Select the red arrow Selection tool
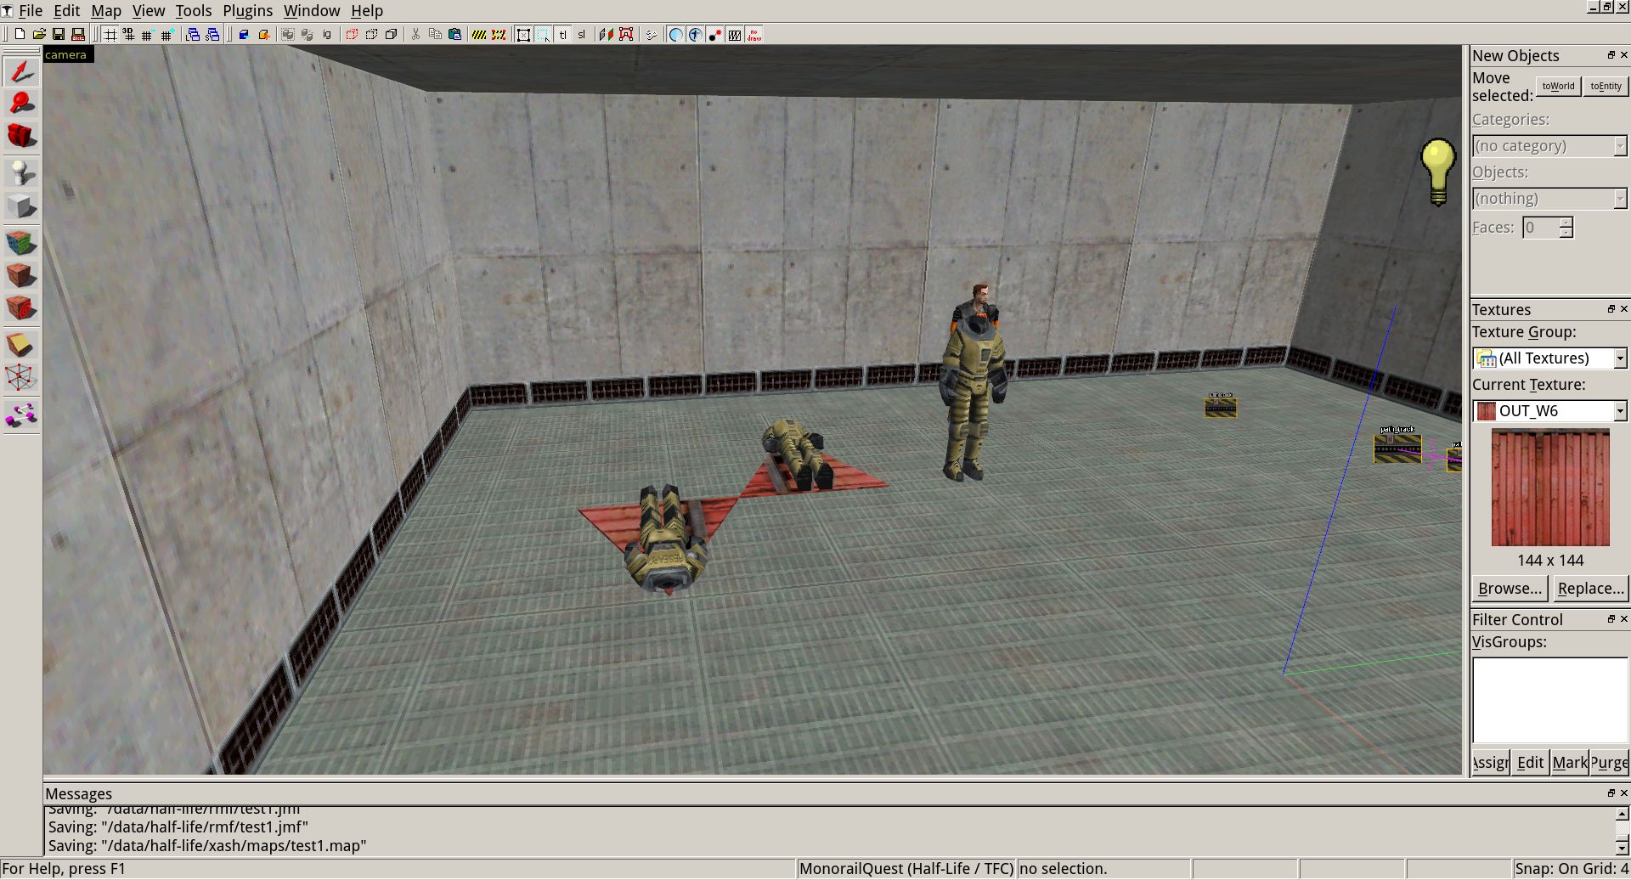The height and width of the screenshot is (880, 1631). point(21,71)
